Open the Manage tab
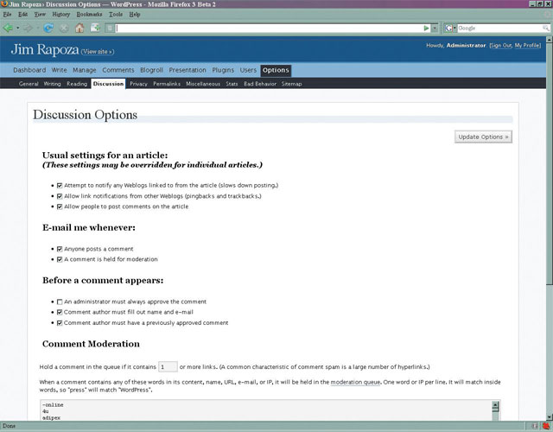553x432 pixels. [85, 70]
